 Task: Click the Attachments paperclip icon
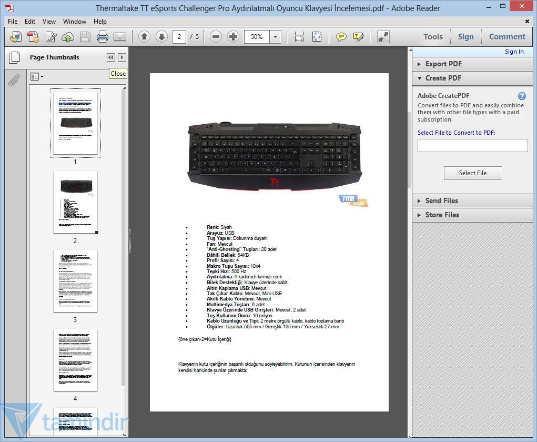pyautogui.click(x=14, y=80)
